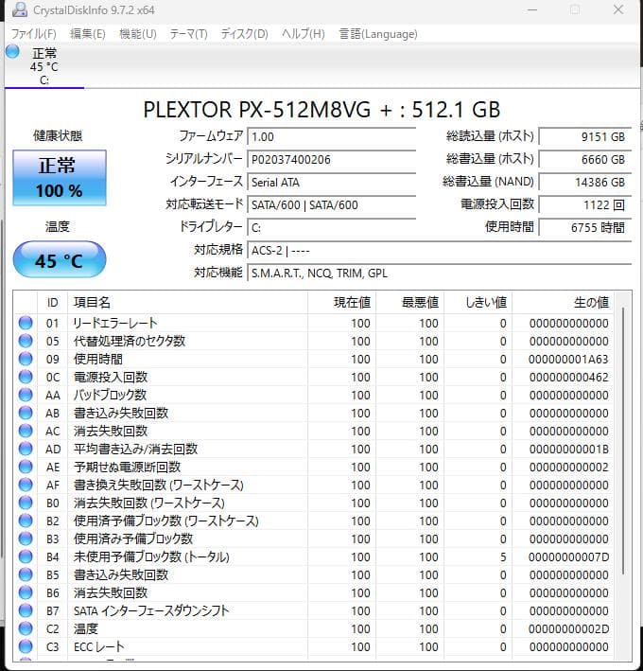Click the power on hours 6755 時間

(585, 228)
